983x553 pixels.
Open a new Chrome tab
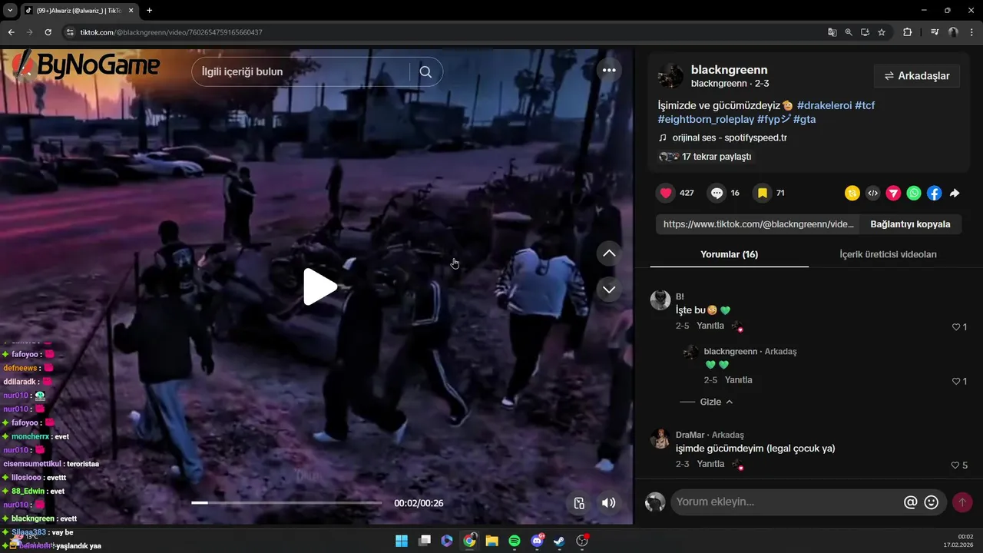click(149, 11)
